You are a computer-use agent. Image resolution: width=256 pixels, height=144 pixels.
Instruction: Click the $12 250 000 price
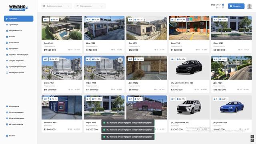220,90
